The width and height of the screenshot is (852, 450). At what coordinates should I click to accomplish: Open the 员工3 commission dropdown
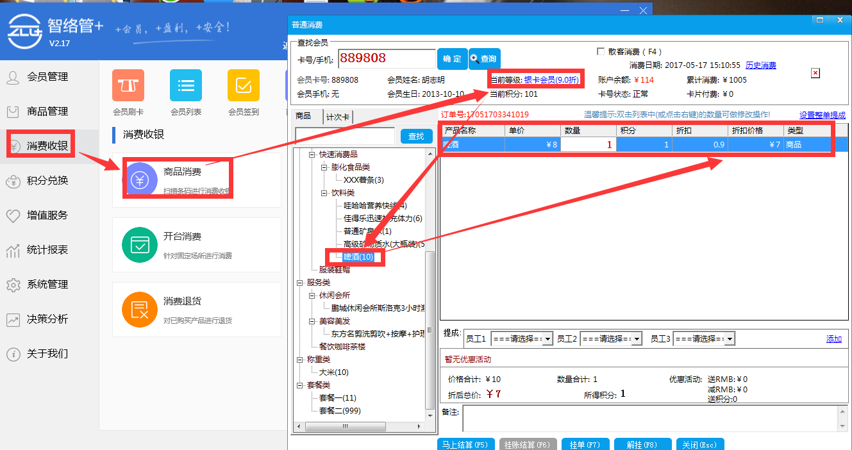(x=730, y=339)
